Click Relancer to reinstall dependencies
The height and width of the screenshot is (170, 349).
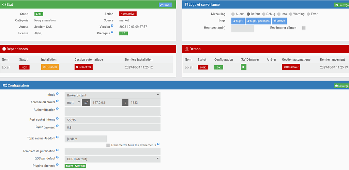tap(50, 67)
